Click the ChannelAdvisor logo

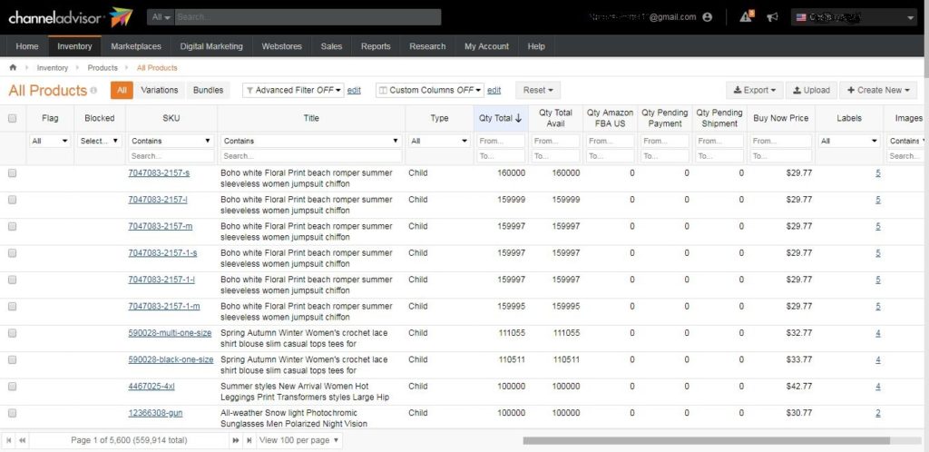click(x=69, y=17)
